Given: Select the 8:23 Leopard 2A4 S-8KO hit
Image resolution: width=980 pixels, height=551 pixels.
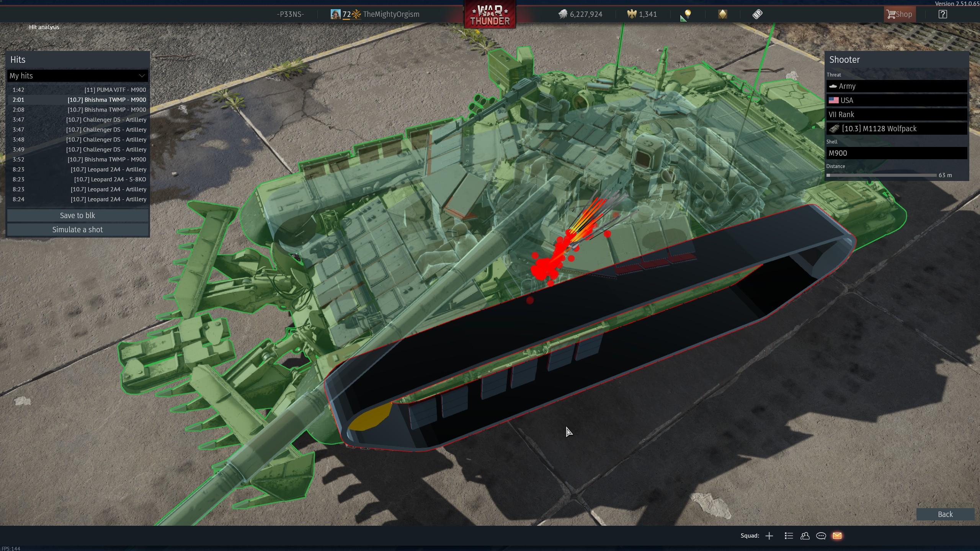Looking at the screenshot, I should [x=77, y=179].
